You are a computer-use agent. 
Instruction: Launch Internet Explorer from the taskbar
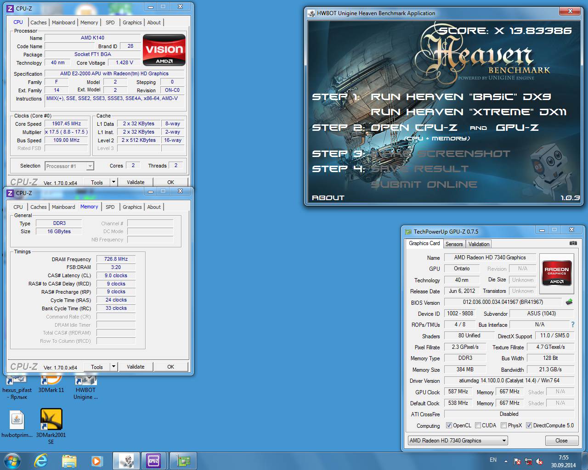point(41,460)
